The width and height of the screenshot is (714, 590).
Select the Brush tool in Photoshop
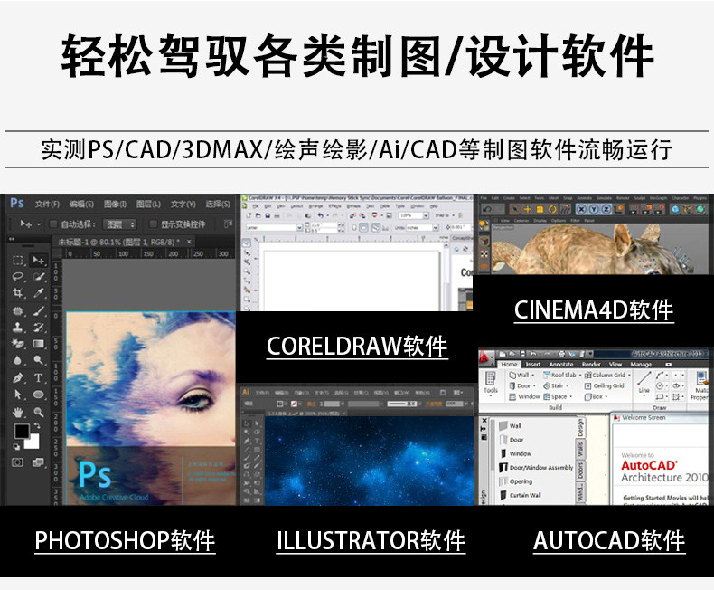[x=39, y=311]
